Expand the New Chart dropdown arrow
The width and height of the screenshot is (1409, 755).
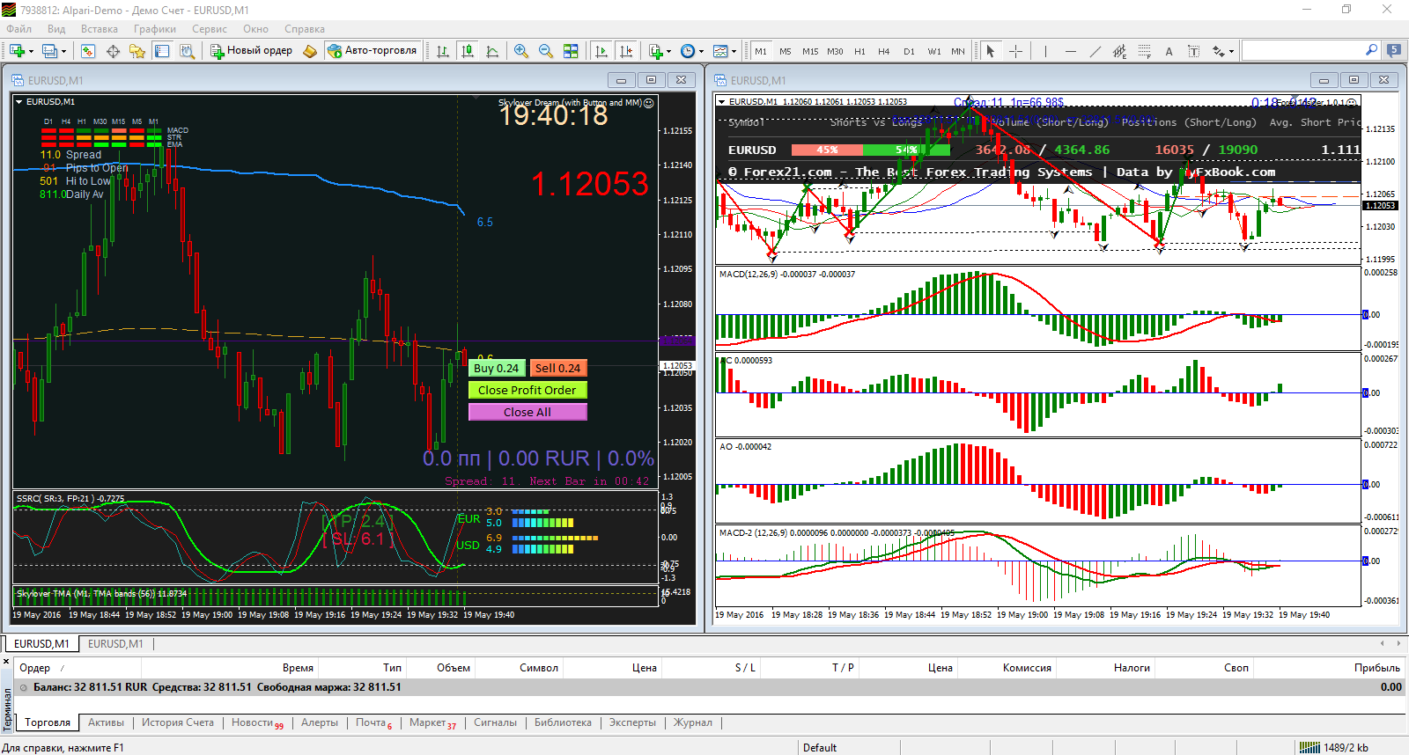tap(32, 52)
